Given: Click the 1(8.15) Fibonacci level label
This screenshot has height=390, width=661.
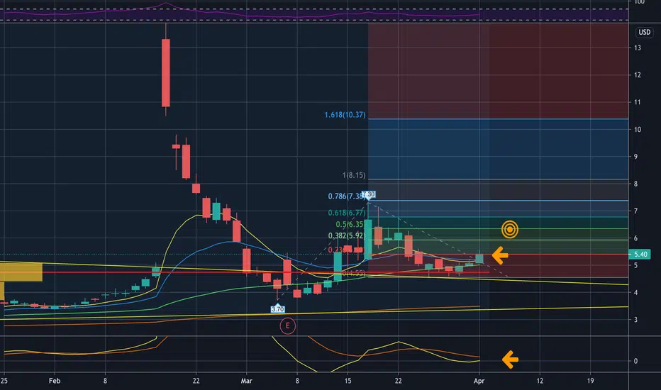Looking at the screenshot, I should pos(354,175).
